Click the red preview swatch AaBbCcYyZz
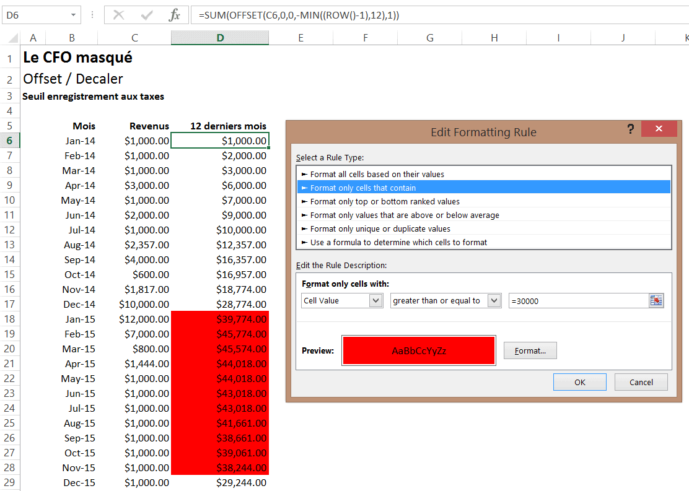Viewport: 689px width, 491px height. pos(418,350)
